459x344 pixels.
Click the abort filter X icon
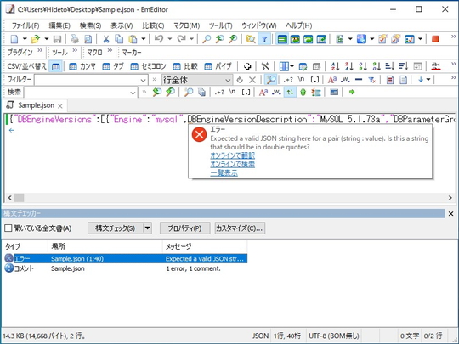pyautogui.click(x=252, y=80)
